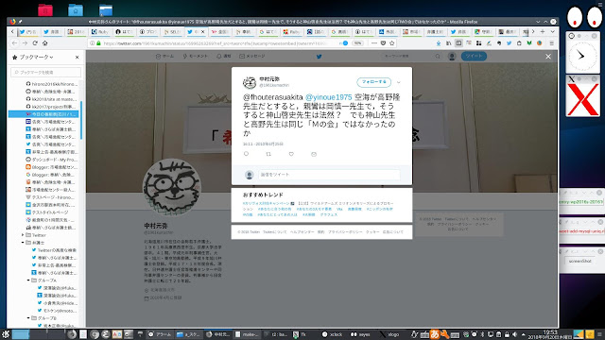Select the highlighted bookmark in sidebar
Screen dimensions: 605x340
point(43,114)
